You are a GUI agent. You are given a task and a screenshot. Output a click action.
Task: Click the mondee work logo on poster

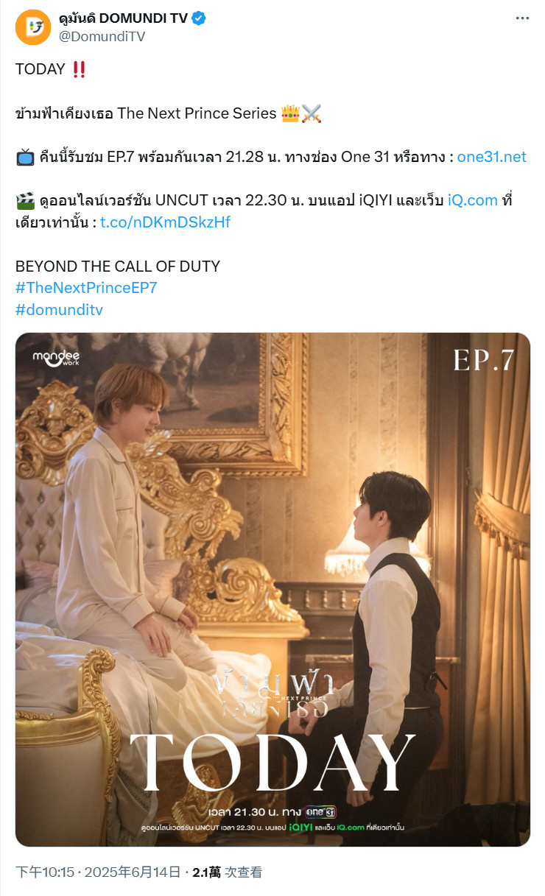(x=56, y=359)
